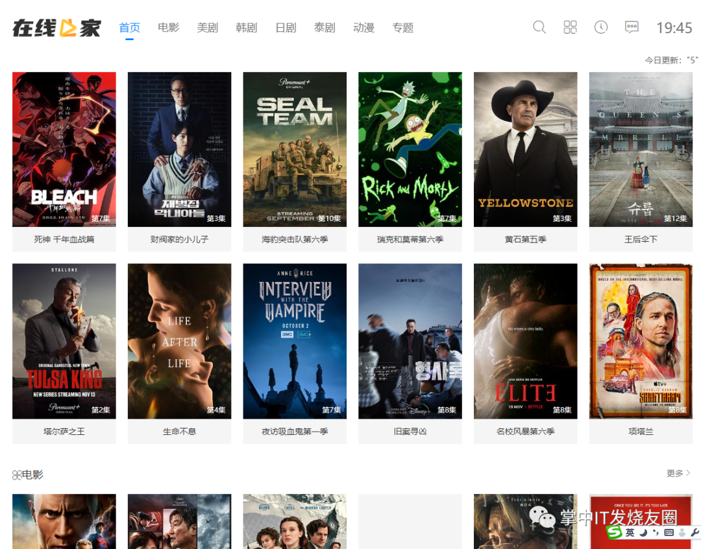Go to the 动漫 navigation tab
Image resolution: width=701 pixels, height=549 pixels.
tap(363, 28)
